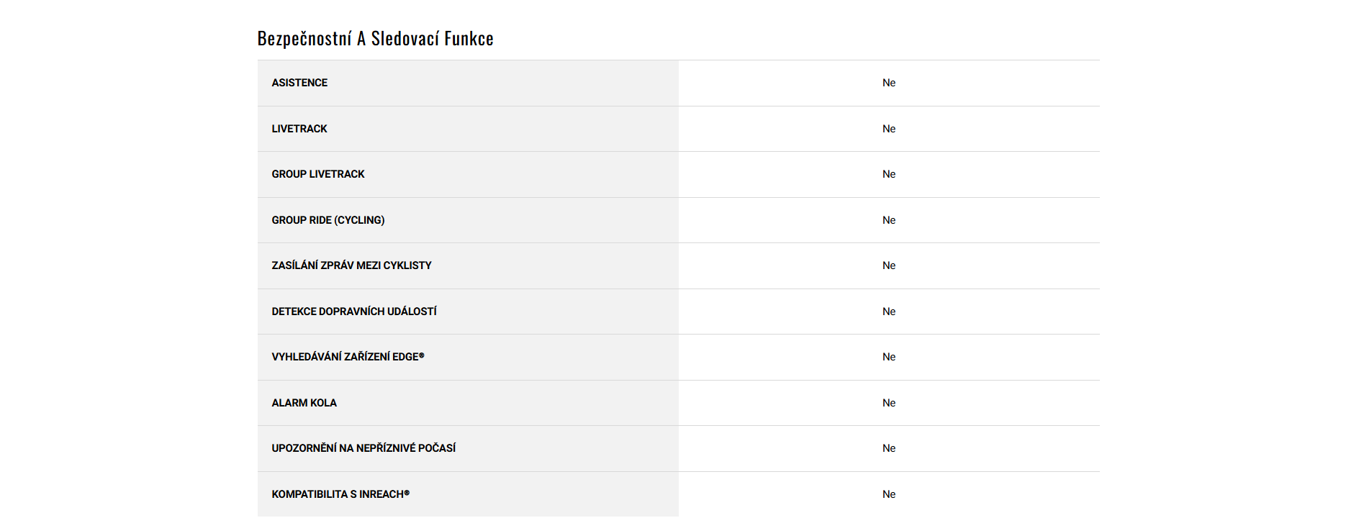Click the Vyhledávání zařízení Edge label
This screenshot has width=1359, height=518.
[x=348, y=357]
